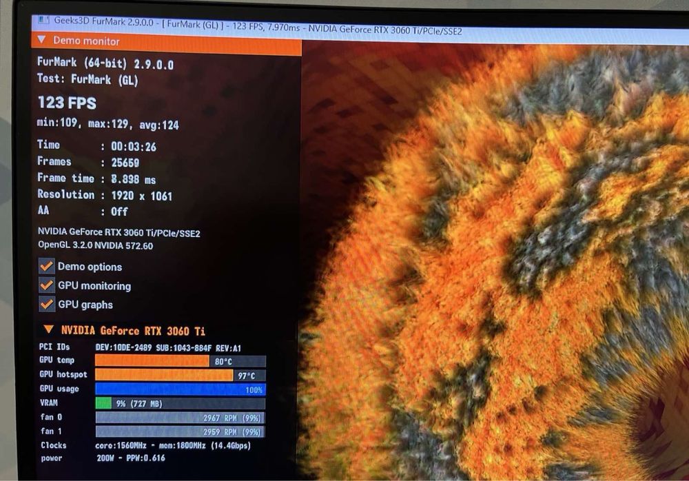Click the PCI IDs DEV:10DE-2489 value
The image size is (689, 481).
(168, 348)
